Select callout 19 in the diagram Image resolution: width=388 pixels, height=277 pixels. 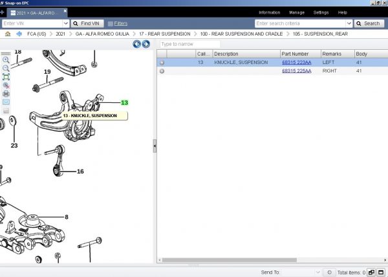pyautogui.click(x=47, y=72)
